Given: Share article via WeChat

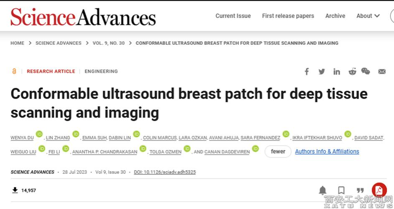Looking at the screenshot, I should coord(366,71).
